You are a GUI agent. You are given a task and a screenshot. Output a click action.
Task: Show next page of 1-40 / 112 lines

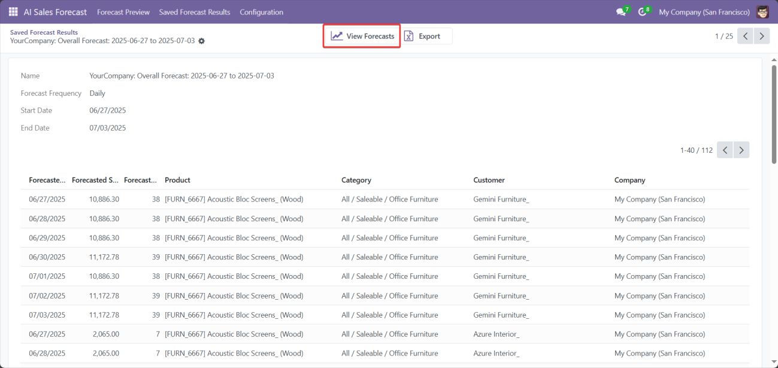[x=741, y=150]
